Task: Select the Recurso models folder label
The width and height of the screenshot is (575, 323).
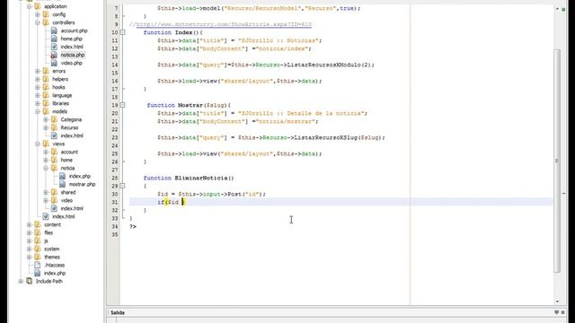Action: coord(69,127)
